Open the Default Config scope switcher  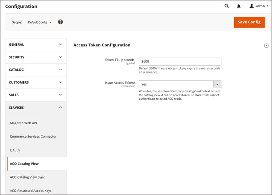tap(40, 22)
